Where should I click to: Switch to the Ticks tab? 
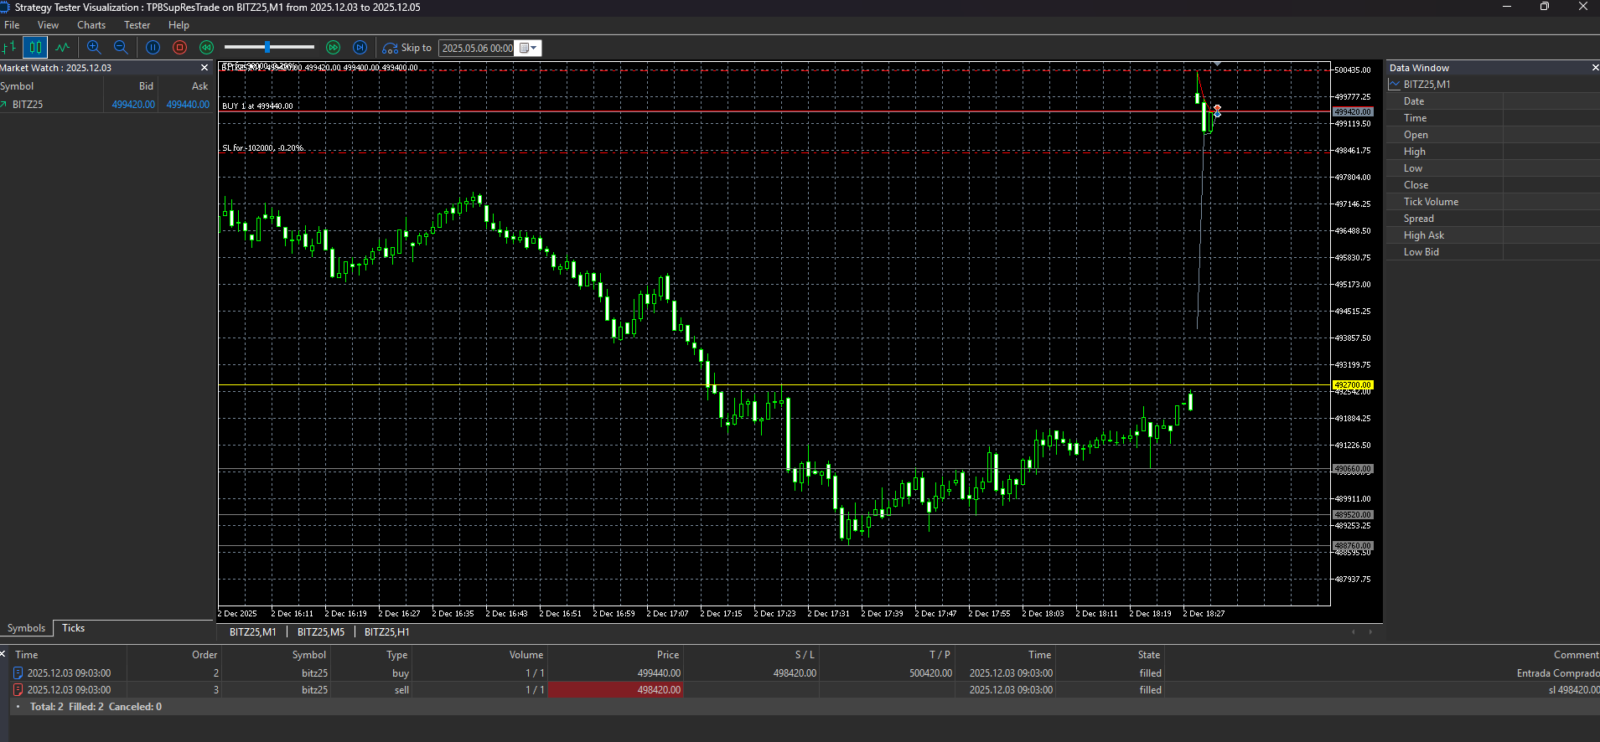click(74, 628)
